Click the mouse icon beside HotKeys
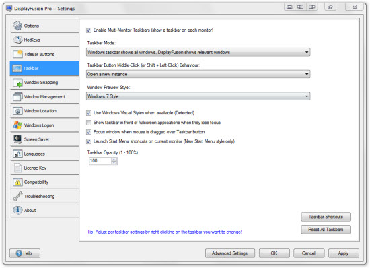This screenshot has height=268, width=370. coord(17,40)
